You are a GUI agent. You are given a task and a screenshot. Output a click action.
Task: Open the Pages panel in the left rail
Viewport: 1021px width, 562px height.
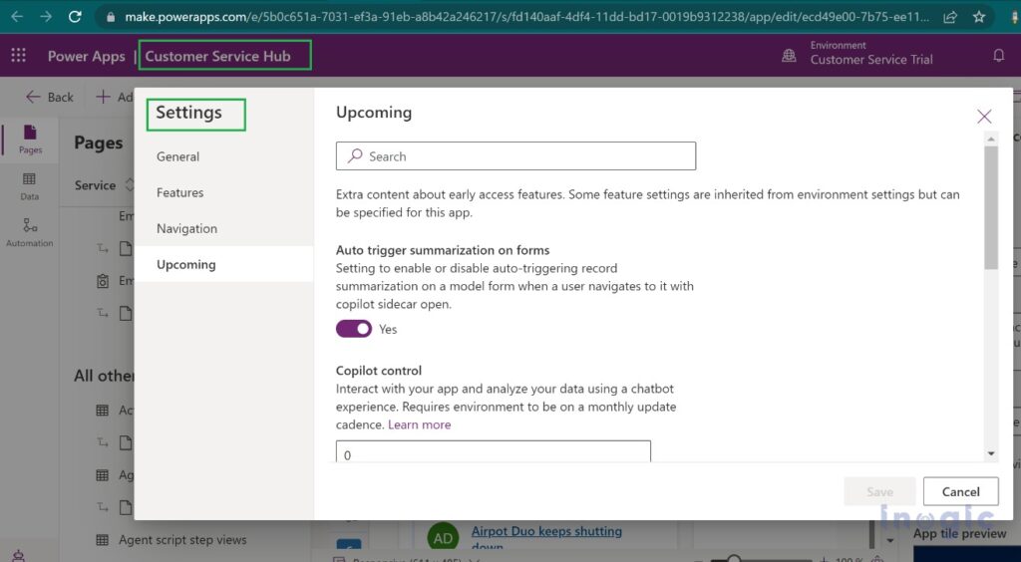[x=30, y=140]
